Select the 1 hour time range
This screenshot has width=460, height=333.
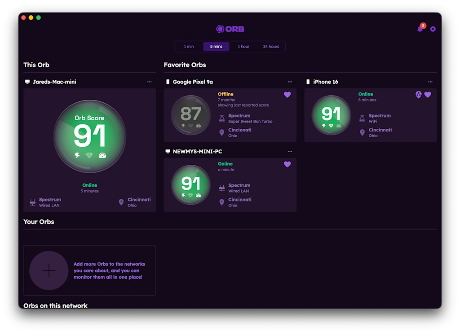pos(243,47)
